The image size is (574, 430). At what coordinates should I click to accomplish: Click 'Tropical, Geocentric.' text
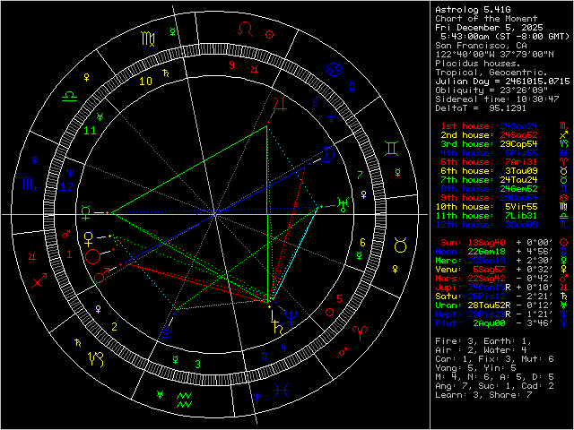click(491, 73)
